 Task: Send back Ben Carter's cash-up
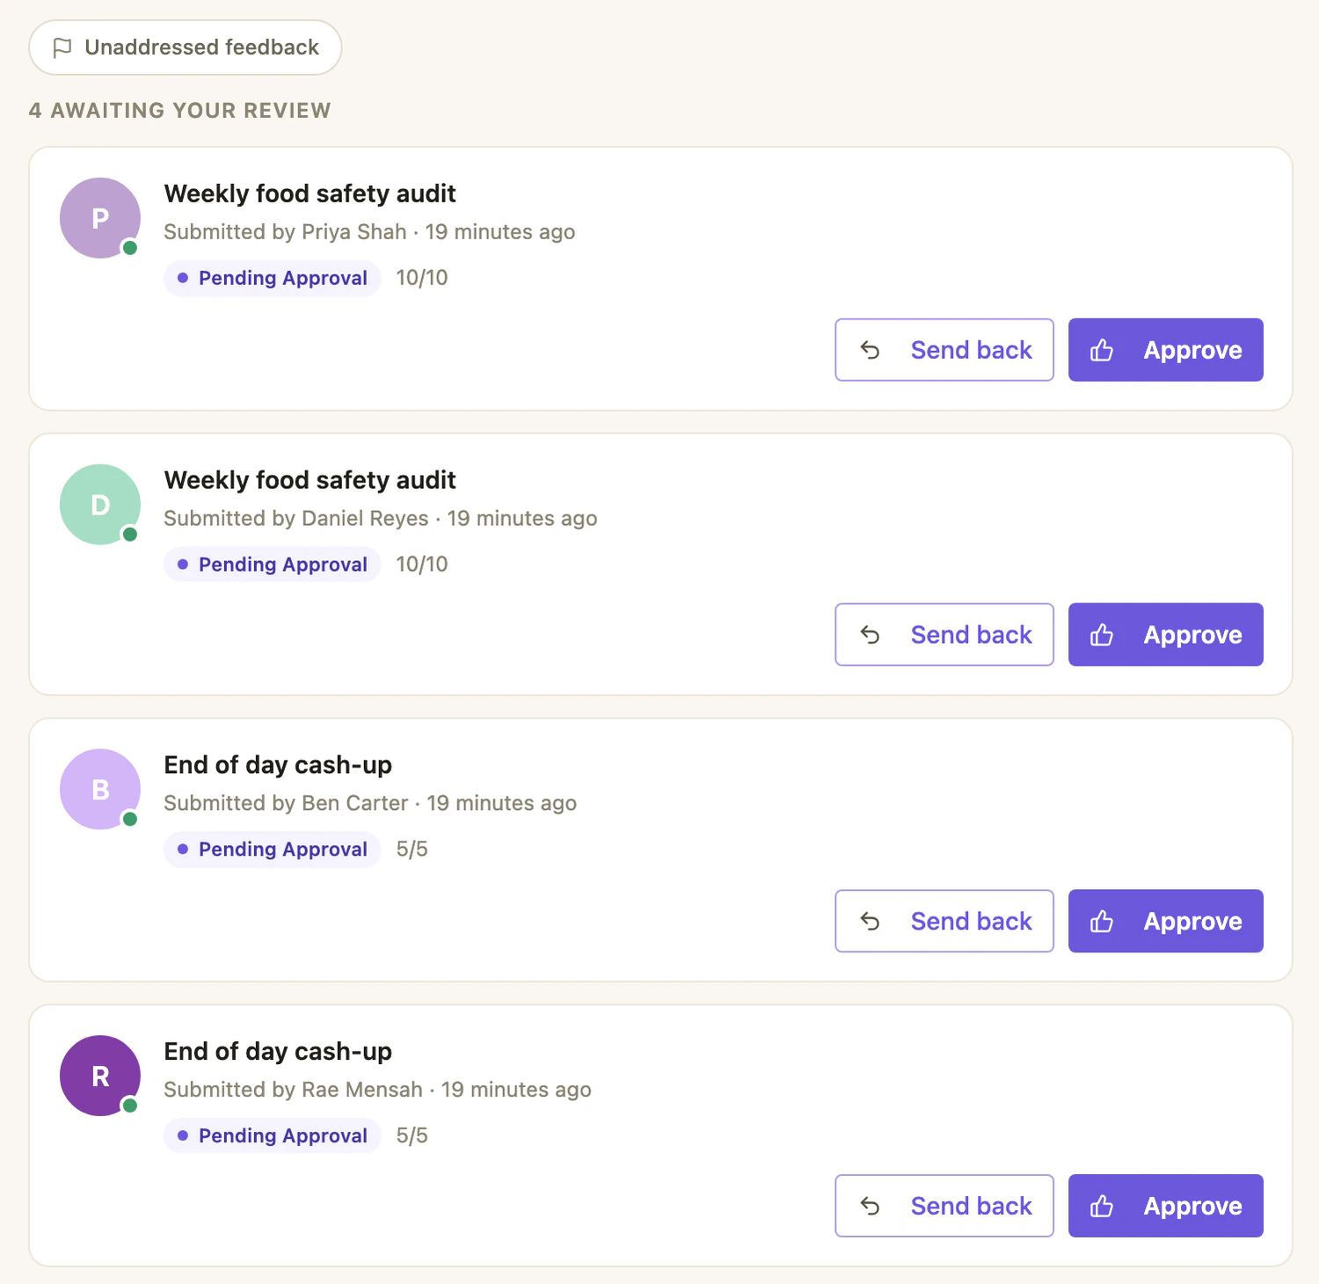point(944,921)
